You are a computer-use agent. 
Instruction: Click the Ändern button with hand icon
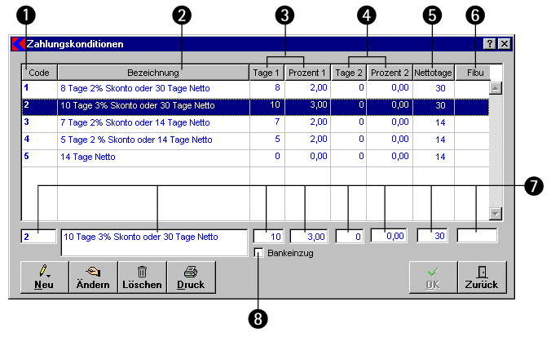(93, 277)
